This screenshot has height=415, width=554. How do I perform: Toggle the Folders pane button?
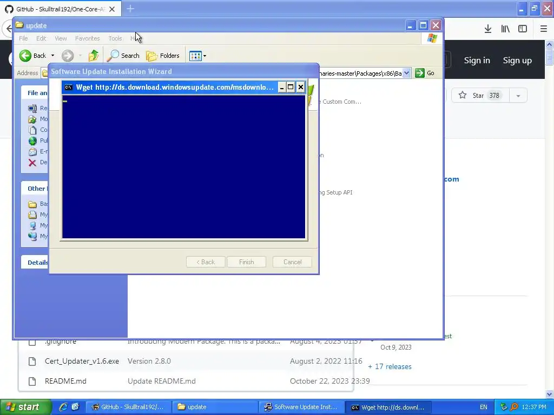tap(163, 56)
